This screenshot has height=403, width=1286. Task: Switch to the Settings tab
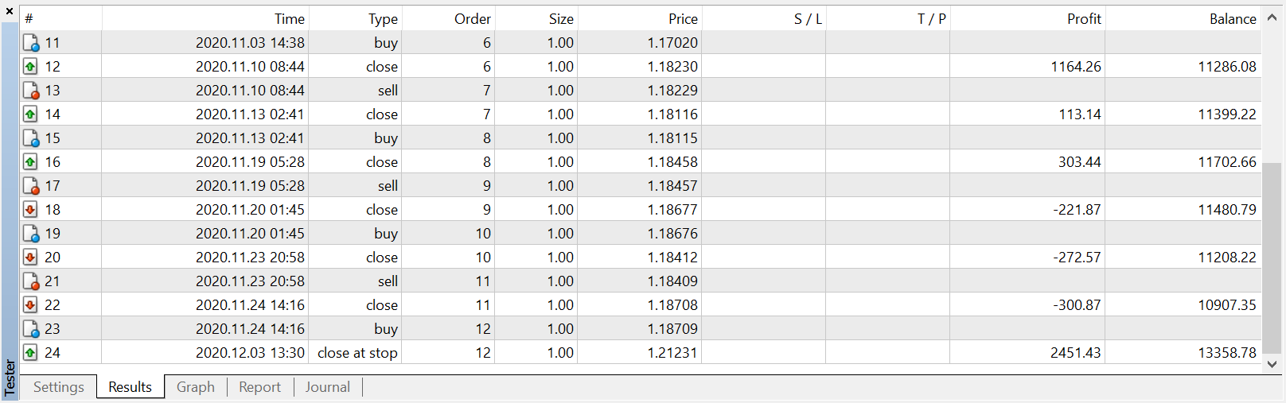click(x=59, y=387)
